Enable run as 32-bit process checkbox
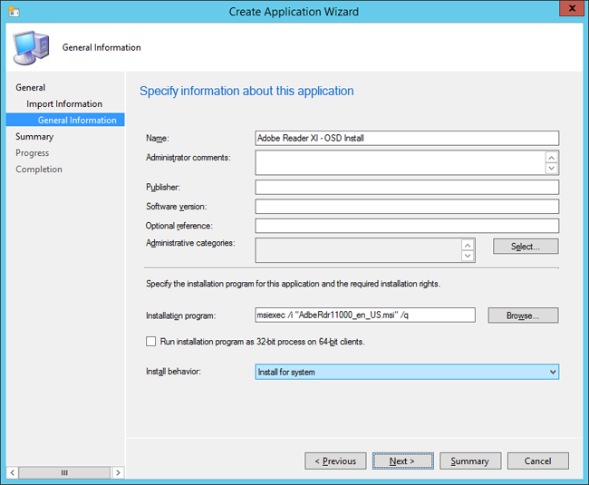The height and width of the screenshot is (485, 589). pyautogui.click(x=151, y=342)
